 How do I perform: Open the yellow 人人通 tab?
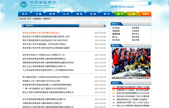tap(132, 14)
